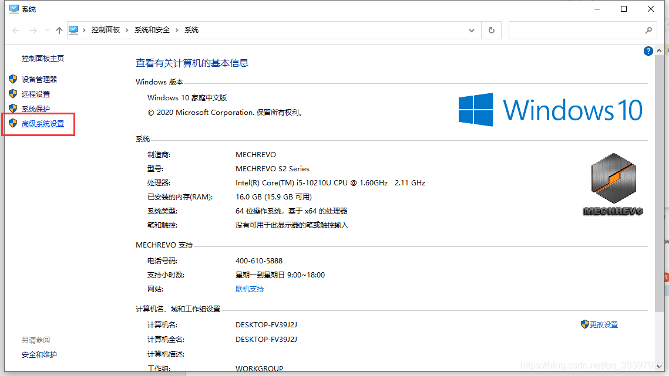Click the Back navigation arrow
This screenshot has height=376, width=669.
coord(16,31)
